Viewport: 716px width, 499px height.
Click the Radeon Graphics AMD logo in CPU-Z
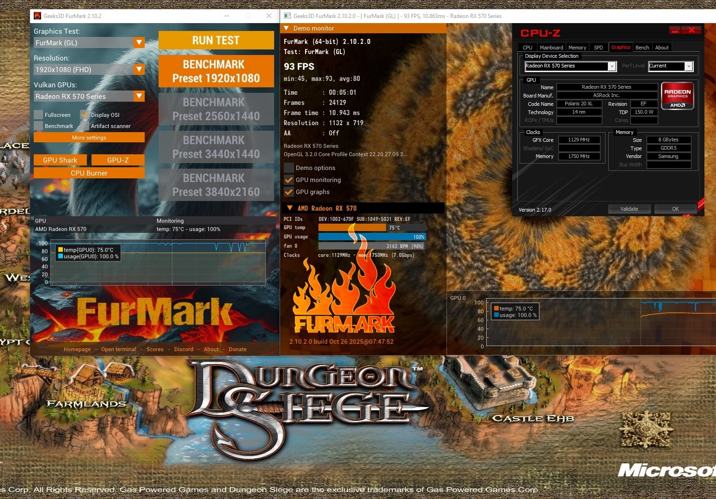click(678, 96)
